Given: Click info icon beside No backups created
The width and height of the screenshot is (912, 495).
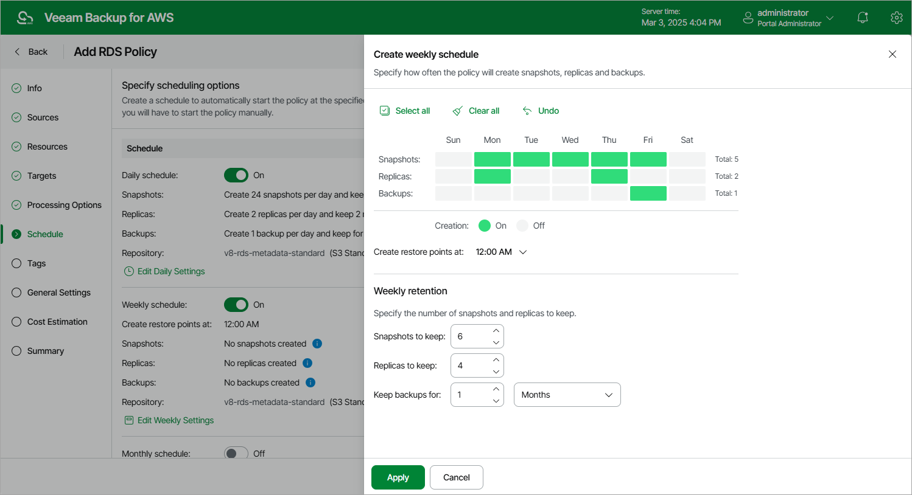Looking at the screenshot, I should [x=310, y=382].
